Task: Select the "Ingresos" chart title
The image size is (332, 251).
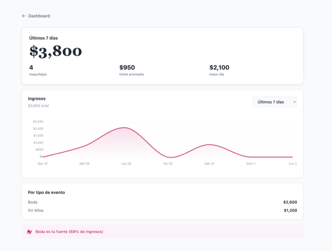Action: point(37,99)
